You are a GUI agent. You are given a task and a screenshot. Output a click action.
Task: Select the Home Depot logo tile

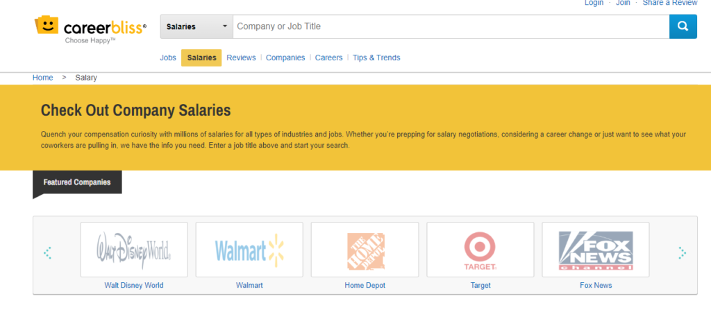(365, 250)
